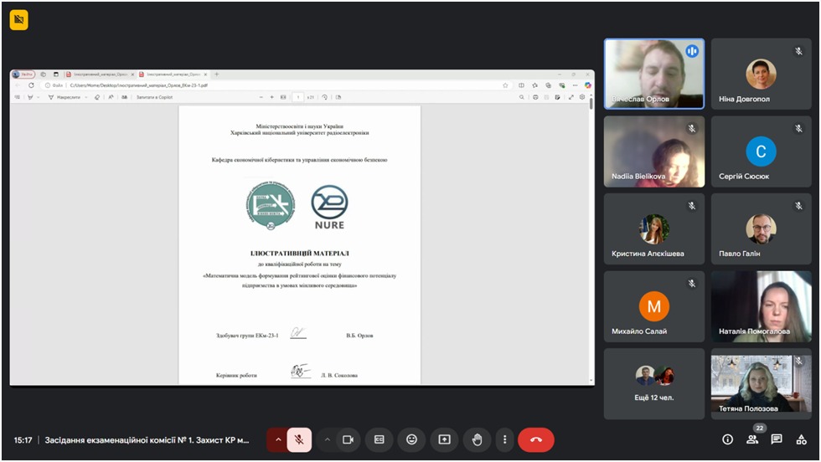Unmute the microphone

[299, 439]
